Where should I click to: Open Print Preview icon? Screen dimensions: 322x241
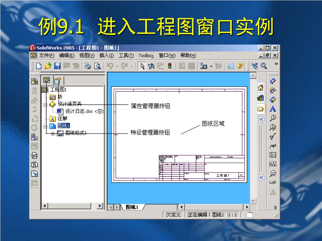click(97, 66)
